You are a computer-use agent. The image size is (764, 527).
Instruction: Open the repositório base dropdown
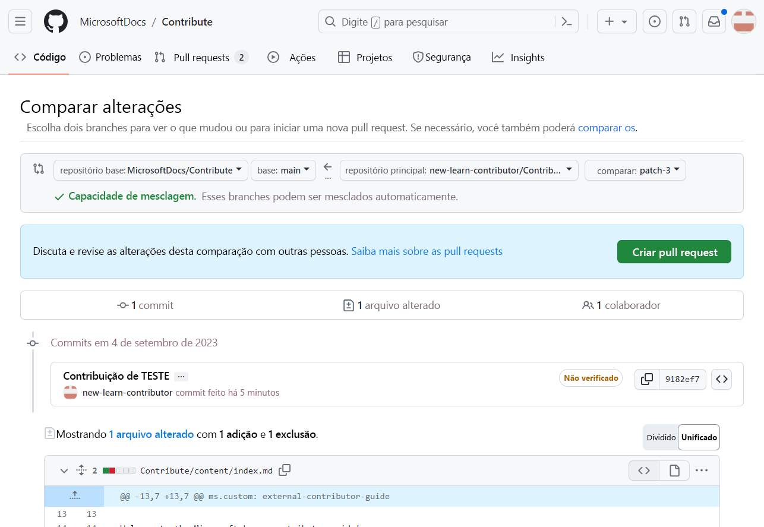pos(150,170)
